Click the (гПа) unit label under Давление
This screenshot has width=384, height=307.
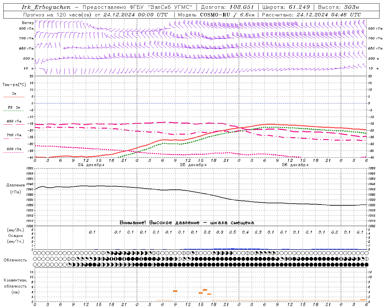click(x=16, y=192)
